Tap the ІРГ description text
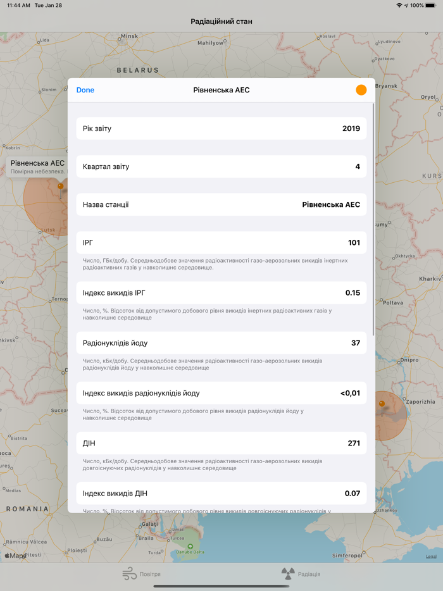The image size is (443, 591). (215, 264)
